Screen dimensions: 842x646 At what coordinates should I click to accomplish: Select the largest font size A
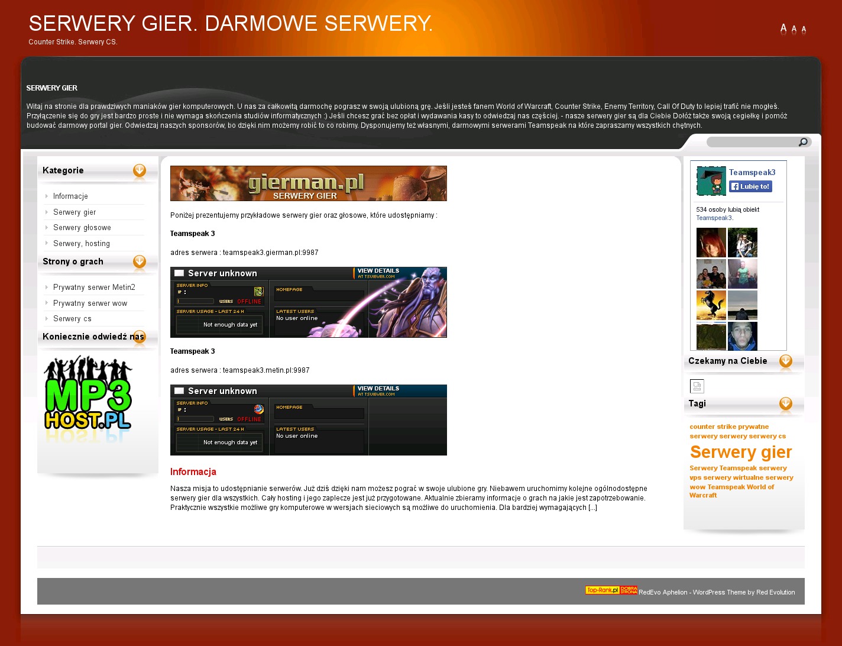(783, 28)
